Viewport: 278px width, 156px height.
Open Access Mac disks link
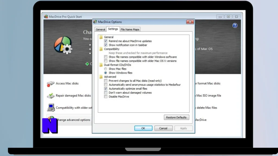click(x=67, y=83)
